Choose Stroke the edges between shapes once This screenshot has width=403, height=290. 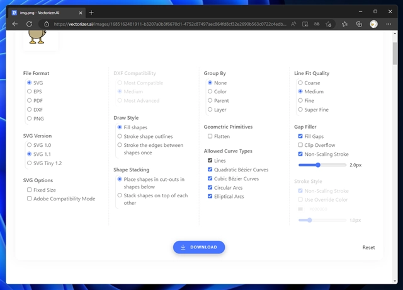coord(120,145)
